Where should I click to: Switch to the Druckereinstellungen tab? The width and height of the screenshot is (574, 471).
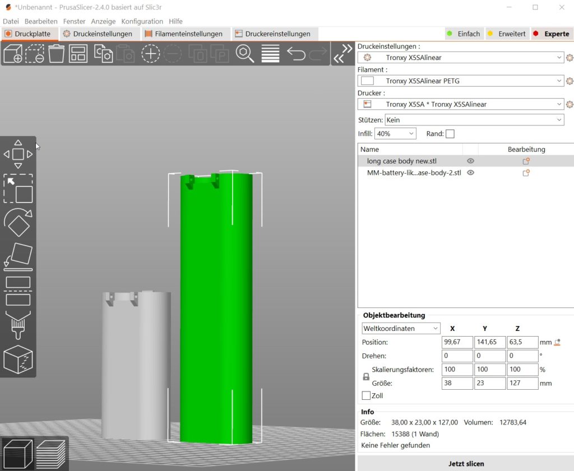pyautogui.click(x=275, y=34)
